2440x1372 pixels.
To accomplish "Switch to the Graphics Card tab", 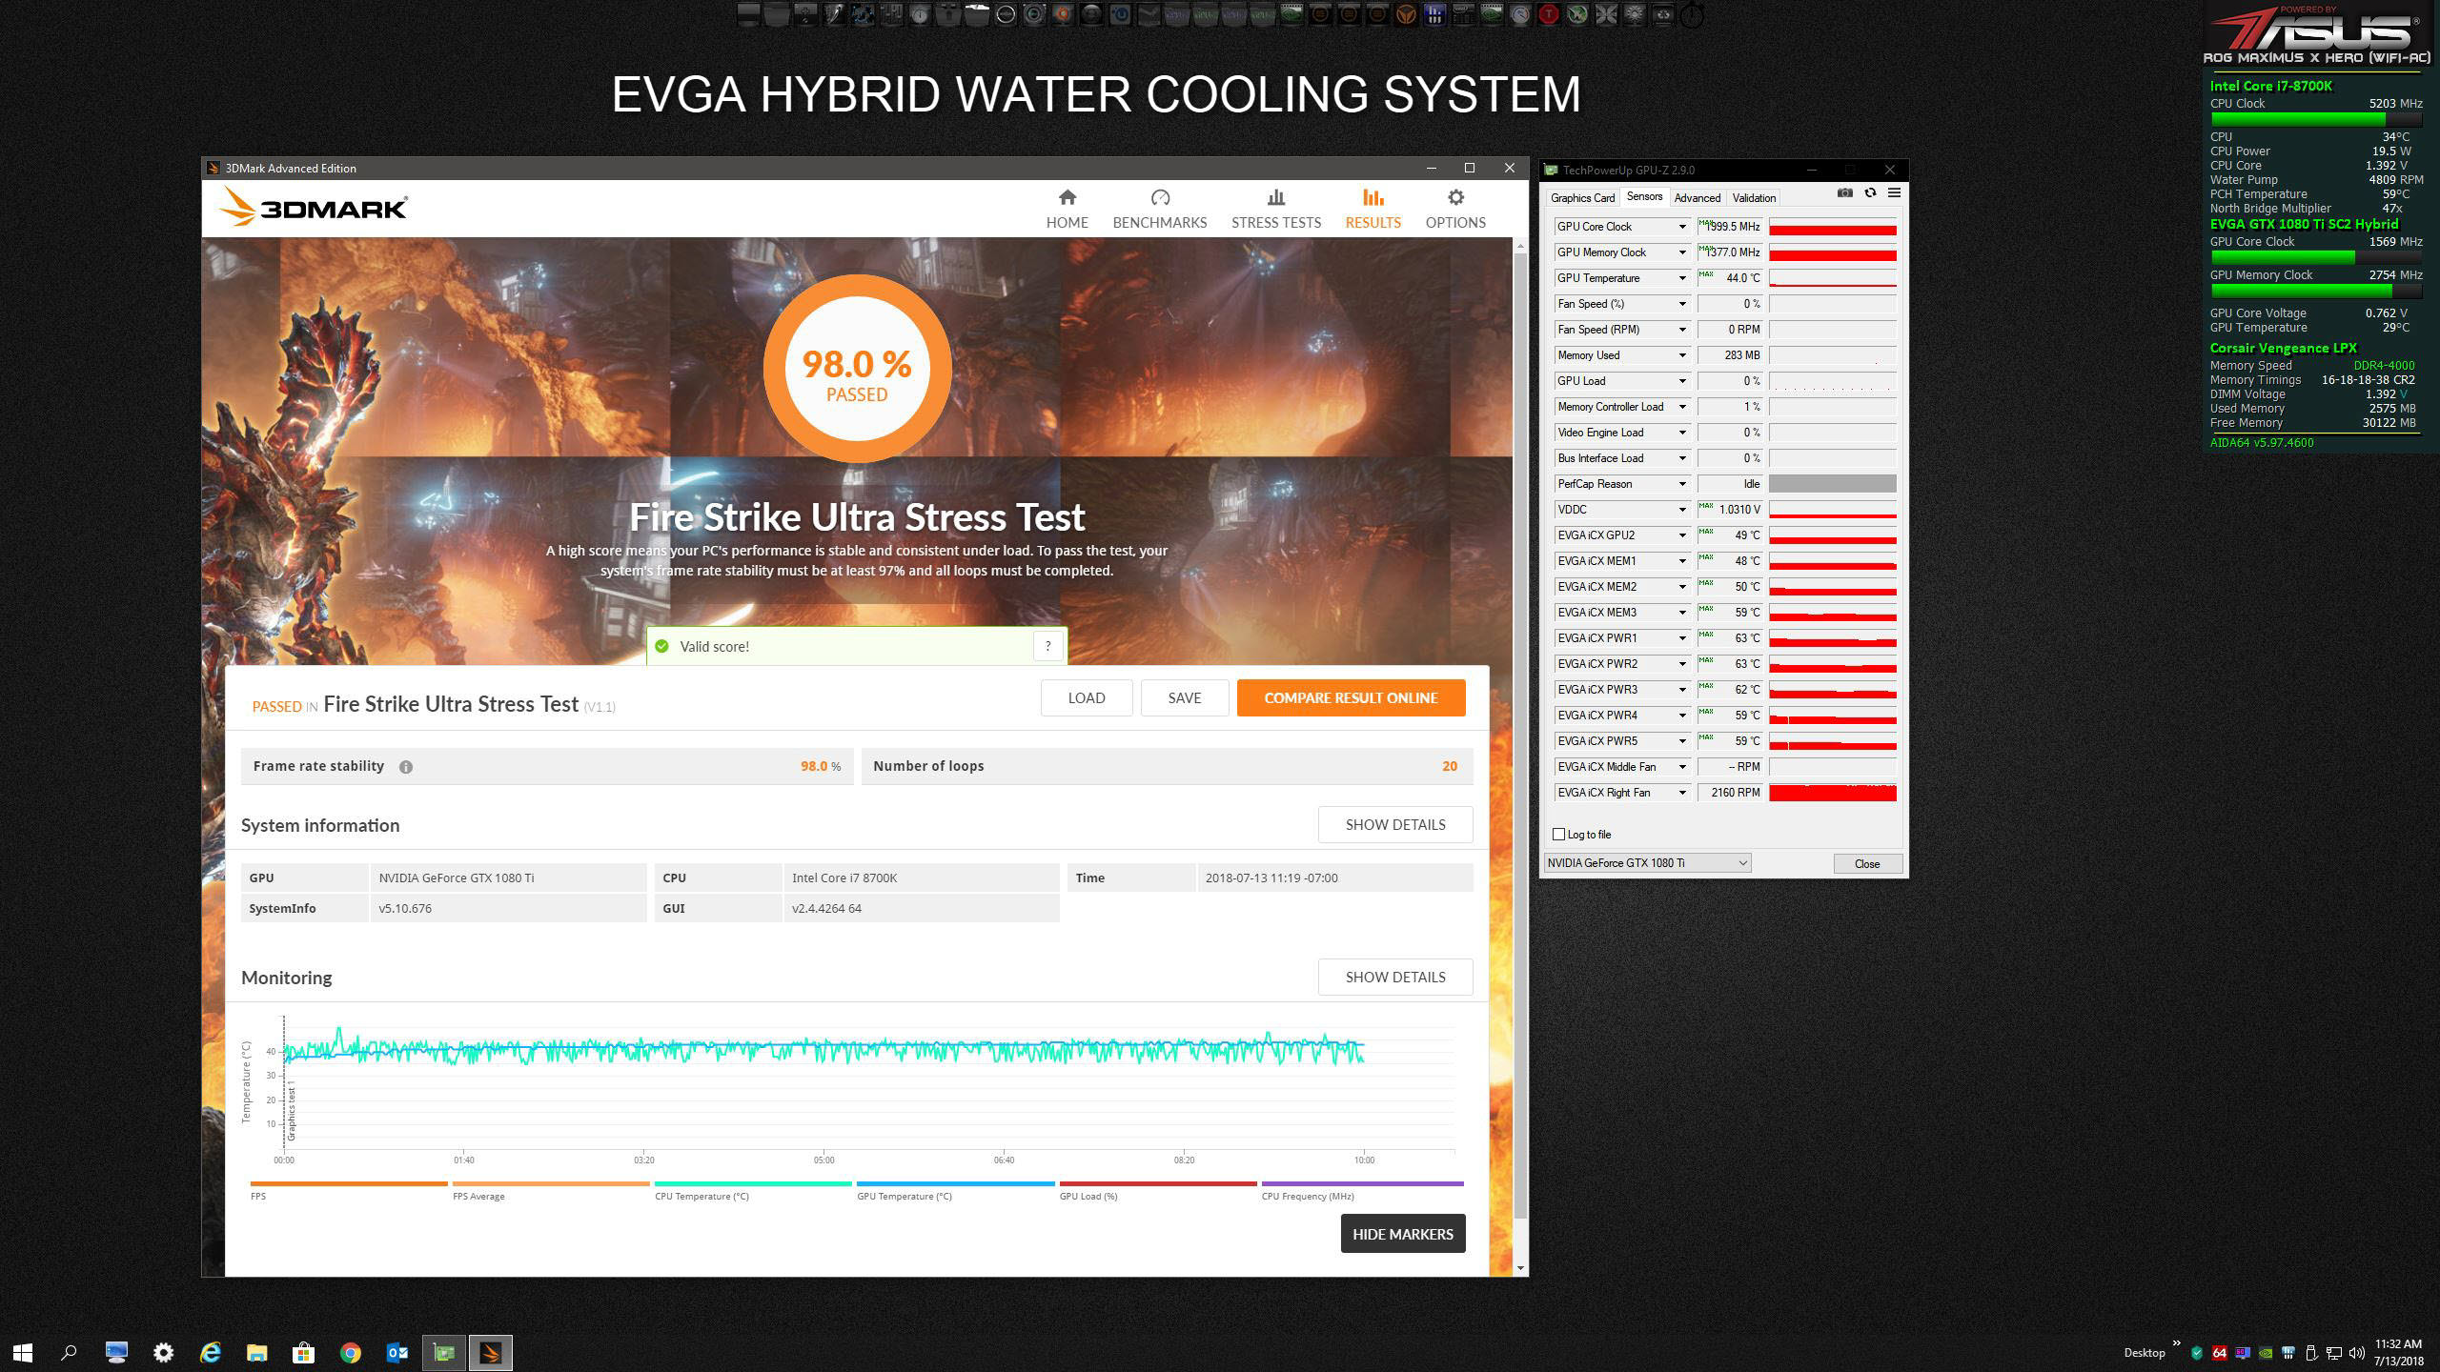I will (1582, 198).
